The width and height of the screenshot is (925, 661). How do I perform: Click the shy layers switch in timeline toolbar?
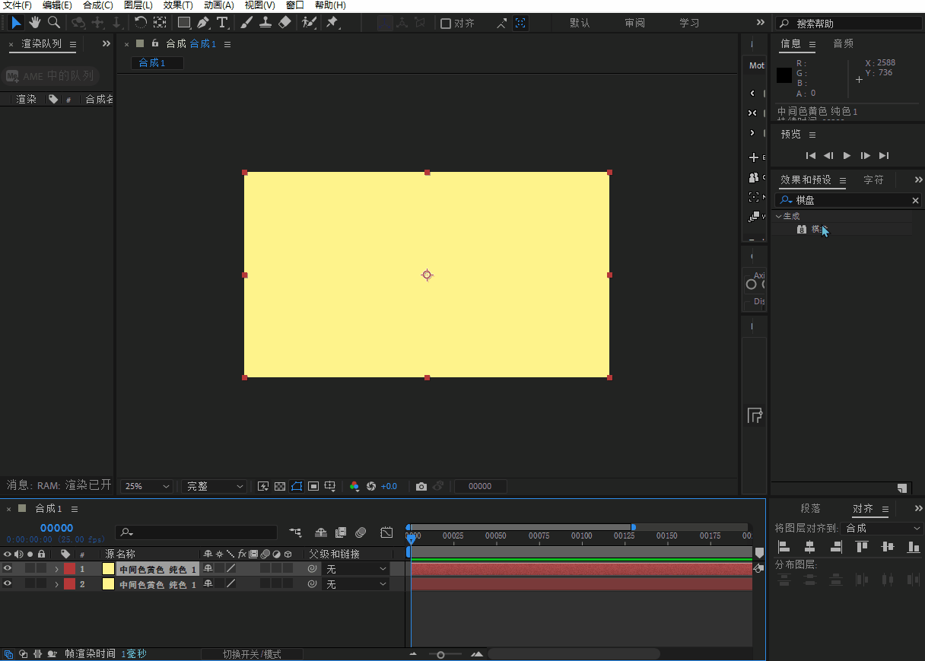(321, 532)
